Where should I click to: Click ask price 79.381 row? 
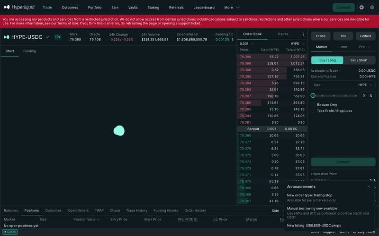point(272,122)
